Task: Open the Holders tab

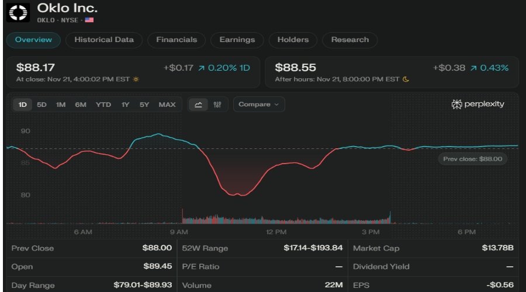Action: pos(293,40)
